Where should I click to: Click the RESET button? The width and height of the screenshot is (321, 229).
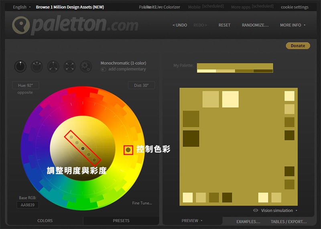coord(224,25)
